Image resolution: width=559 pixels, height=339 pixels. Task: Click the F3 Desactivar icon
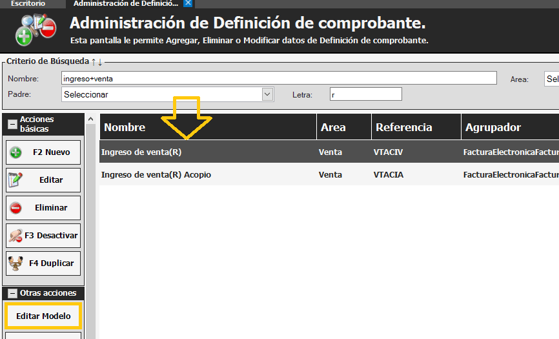click(16, 236)
